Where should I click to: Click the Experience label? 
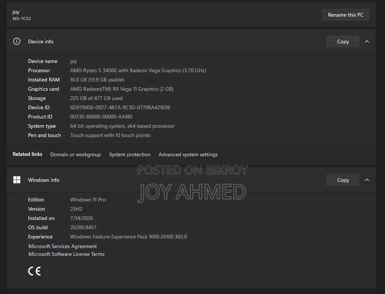coord(40,237)
